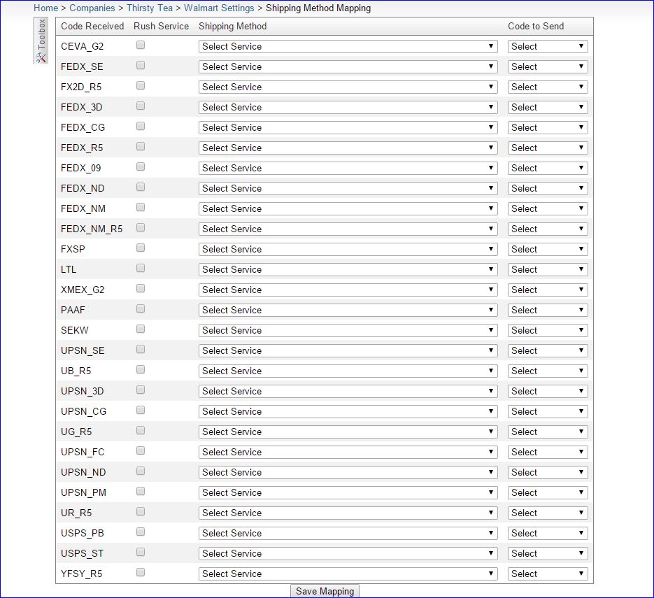Open Shipping Method dropdown for FEDX_NM
The width and height of the screenshot is (654, 598).
tap(348, 208)
